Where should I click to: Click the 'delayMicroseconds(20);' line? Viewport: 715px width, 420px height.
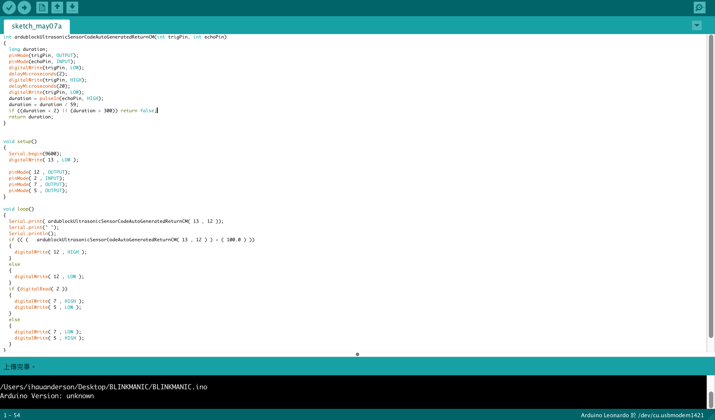pyautogui.click(x=39, y=86)
